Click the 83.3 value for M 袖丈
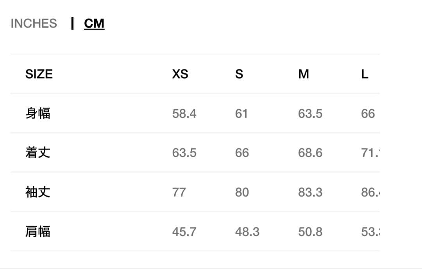 click(x=310, y=192)
